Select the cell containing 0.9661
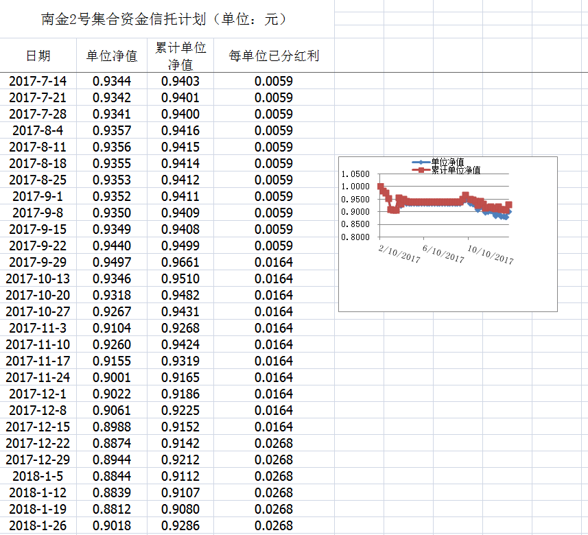 point(180,262)
